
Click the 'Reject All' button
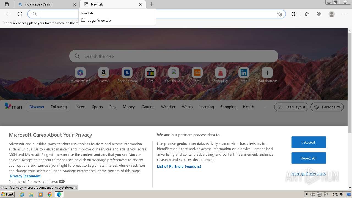pos(309,158)
